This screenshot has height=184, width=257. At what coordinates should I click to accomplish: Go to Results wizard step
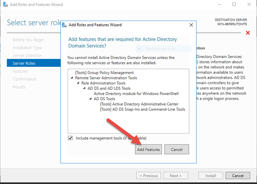coord(19,87)
